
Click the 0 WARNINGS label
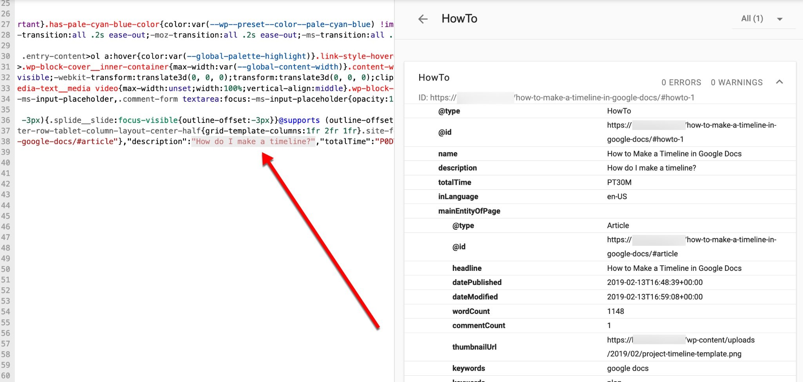point(737,83)
